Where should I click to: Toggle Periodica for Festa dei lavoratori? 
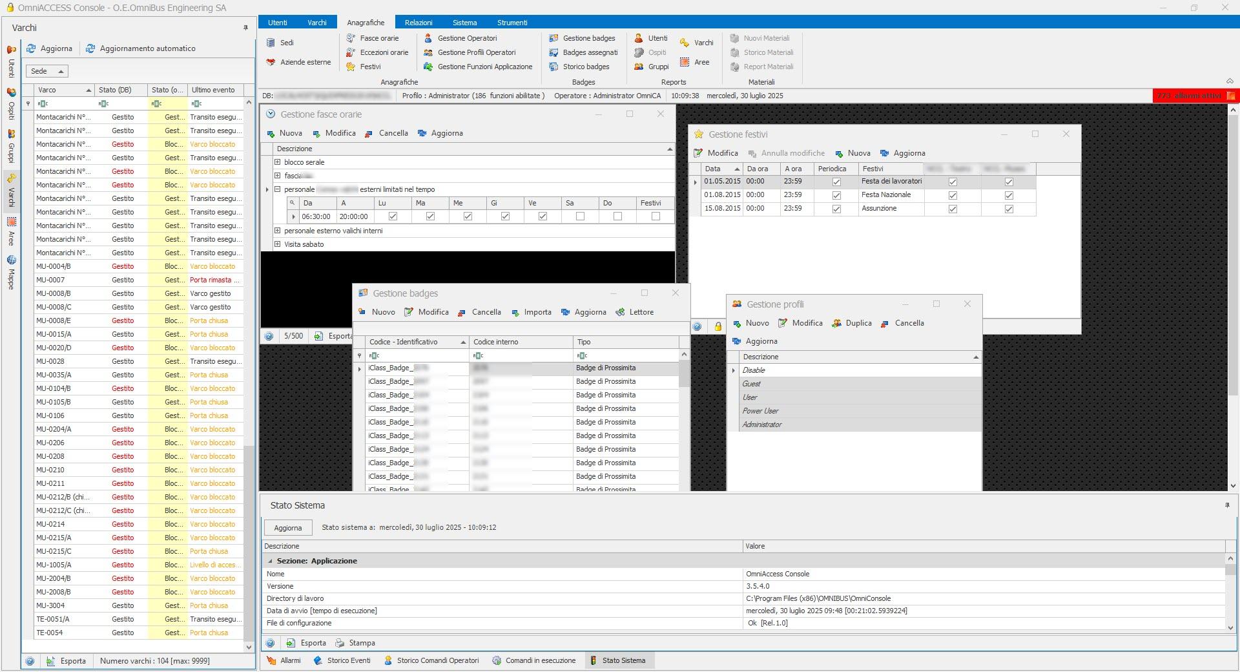click(x=836, y=182)
